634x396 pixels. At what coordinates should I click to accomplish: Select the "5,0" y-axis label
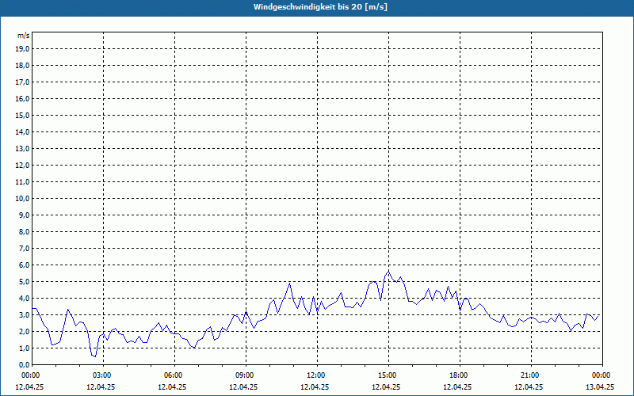click(x=25, y=282)
